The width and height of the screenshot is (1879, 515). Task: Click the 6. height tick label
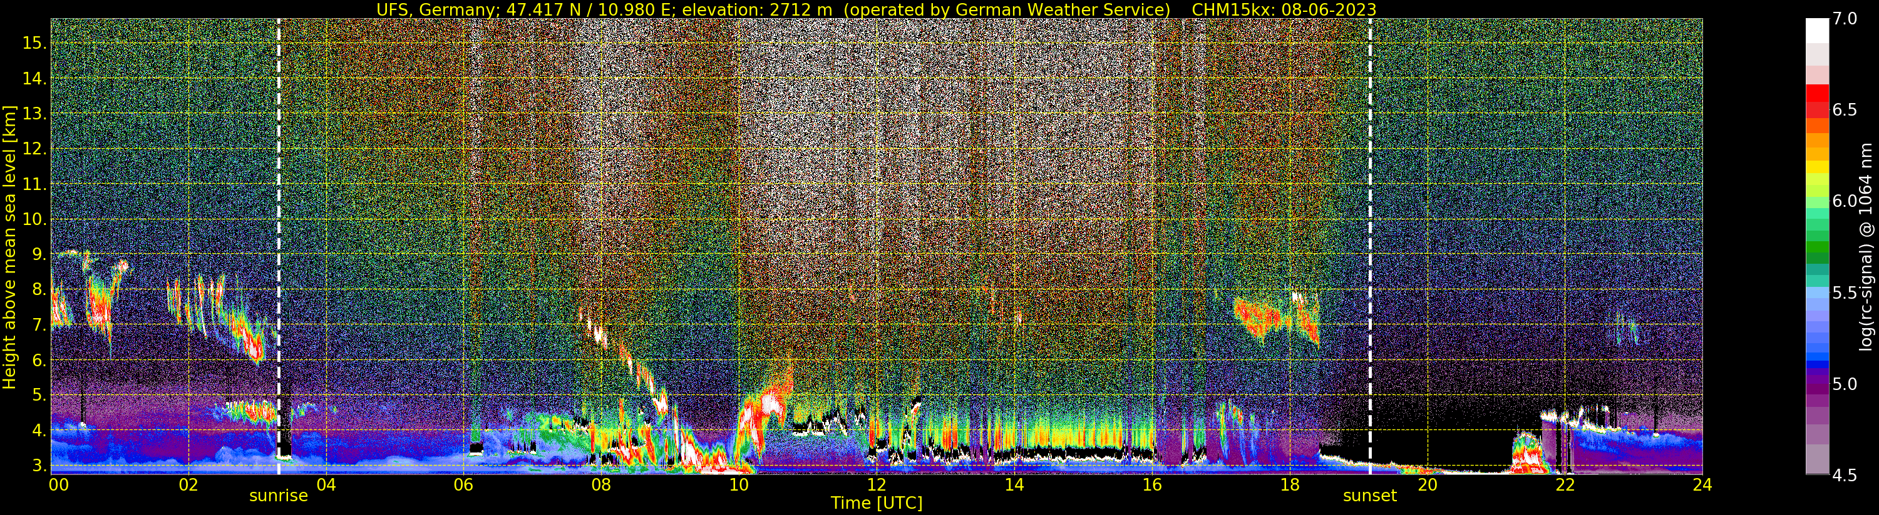tap(39, 360)
